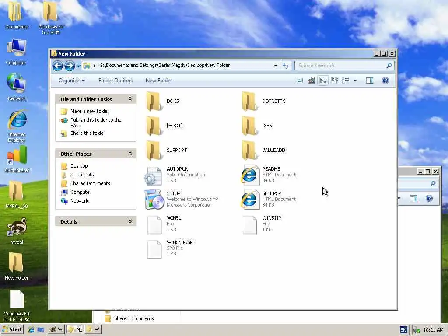Select the AlMohtaref desktop shortcut

click(x=17, y=159)
